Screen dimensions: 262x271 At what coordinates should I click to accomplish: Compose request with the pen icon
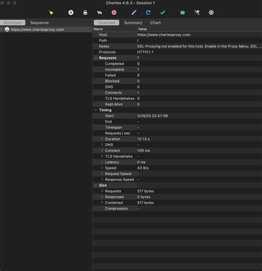(134, 13)
